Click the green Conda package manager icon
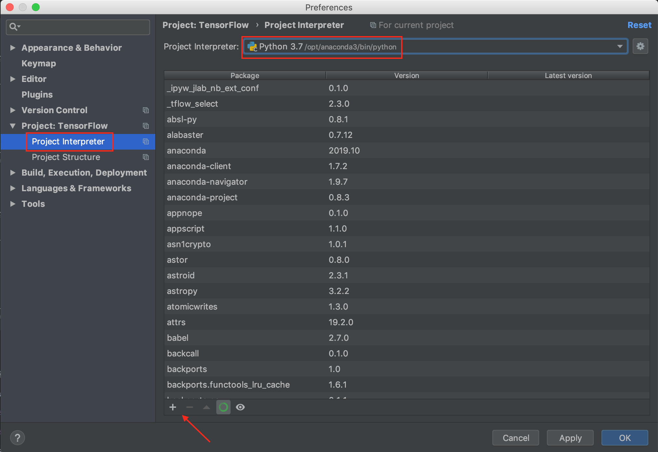 coord(223,407)
